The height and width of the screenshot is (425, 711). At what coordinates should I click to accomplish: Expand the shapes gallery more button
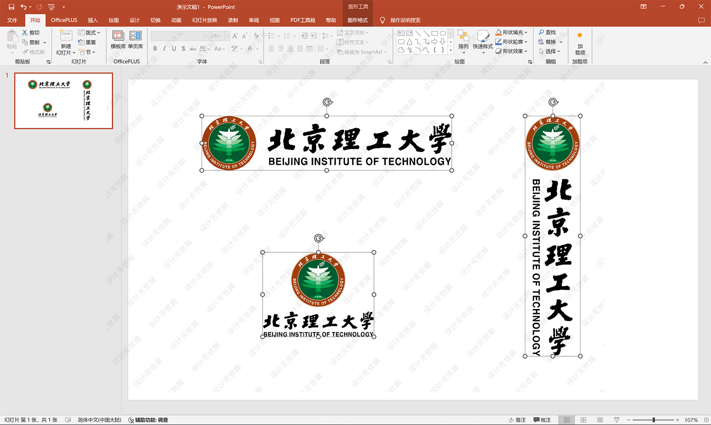pyautogui.click(x=451, y=50)
